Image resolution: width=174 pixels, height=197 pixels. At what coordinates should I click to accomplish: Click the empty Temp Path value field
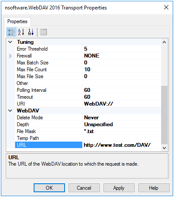click(121, 138)
